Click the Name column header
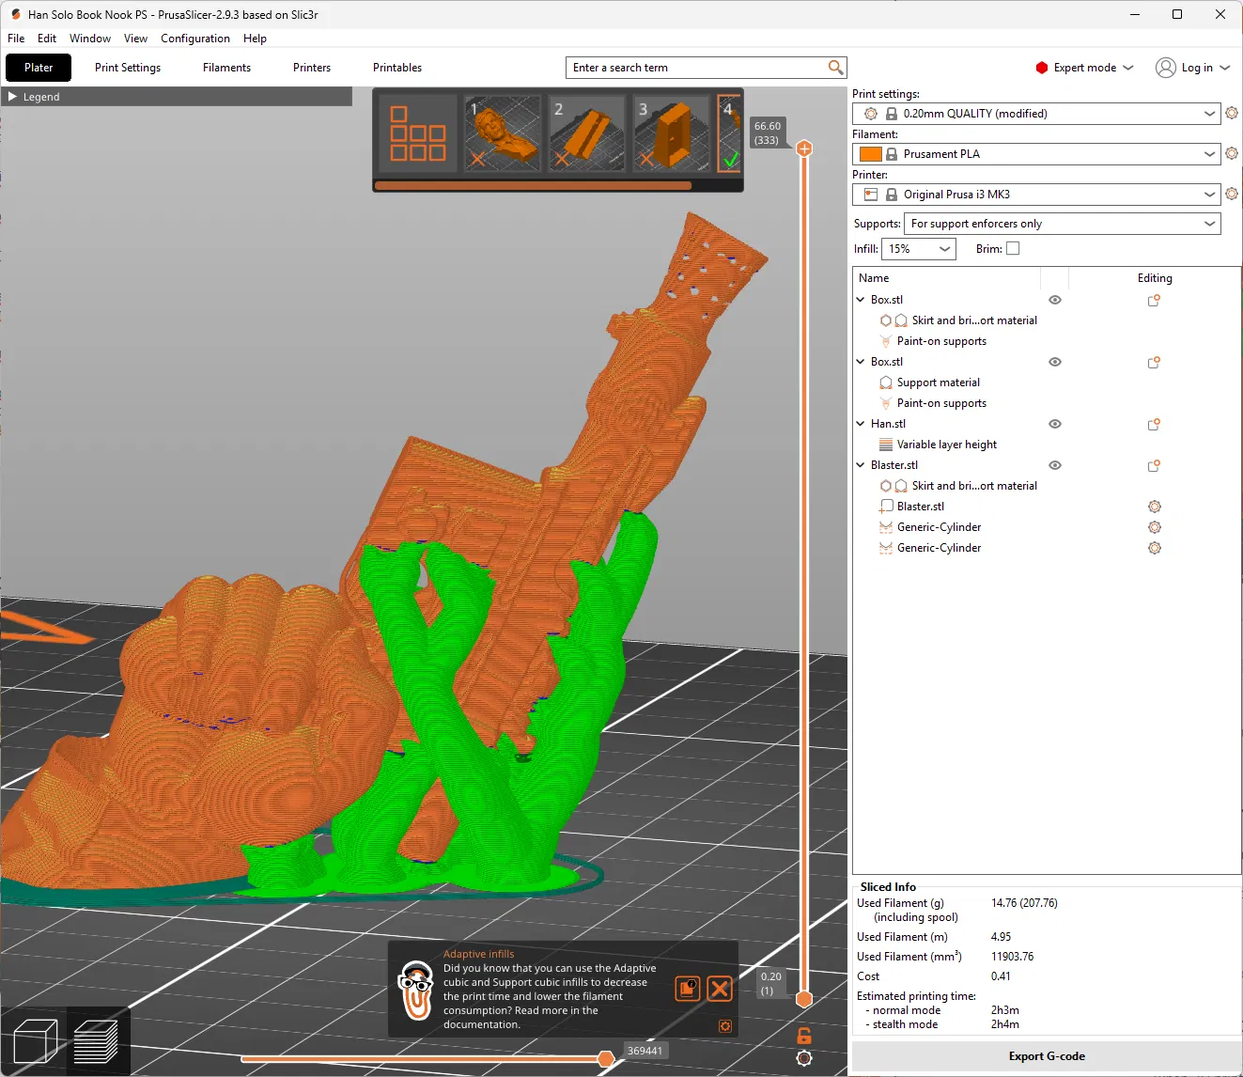This screenshot has width=1243, height=1077. [874, 278]
